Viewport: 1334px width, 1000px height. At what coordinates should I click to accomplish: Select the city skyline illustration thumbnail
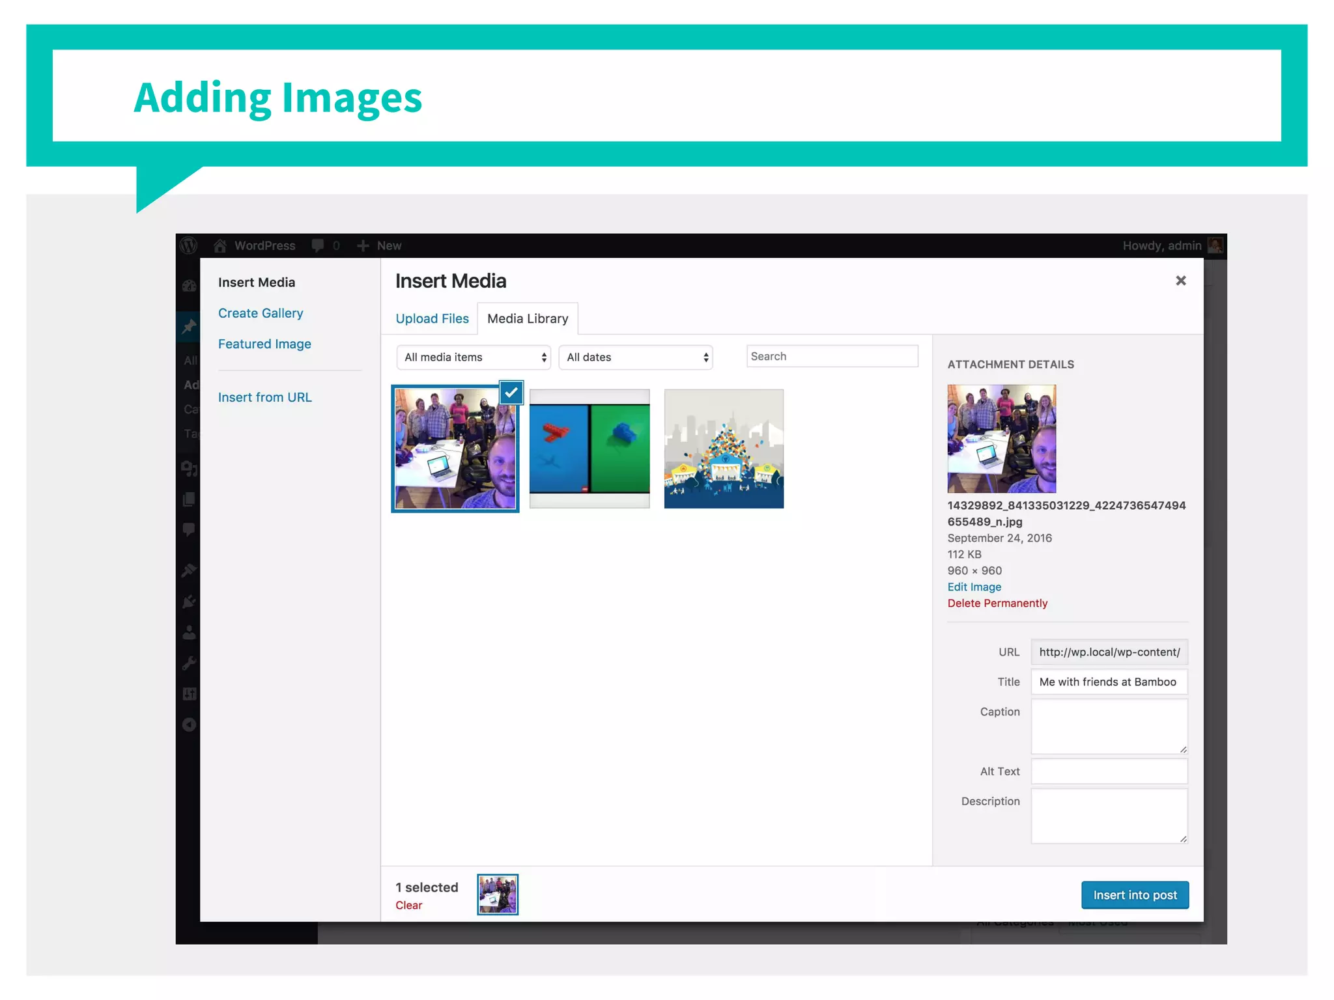pyautogui.click(x=724, y=449)
